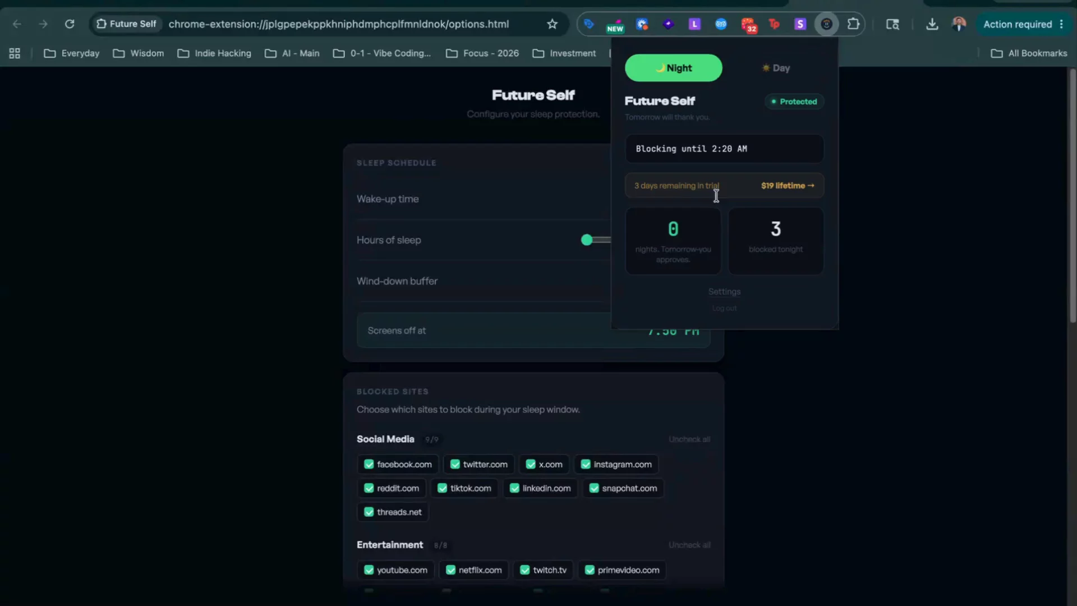Uncheck tiktok.com blocked site
Screen dimensions: 1077x606
442,488
